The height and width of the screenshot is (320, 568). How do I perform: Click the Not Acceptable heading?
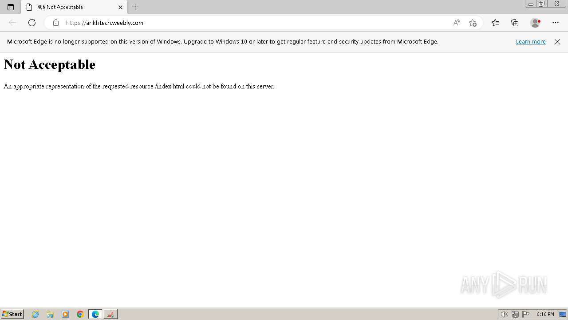click(50, 64)
